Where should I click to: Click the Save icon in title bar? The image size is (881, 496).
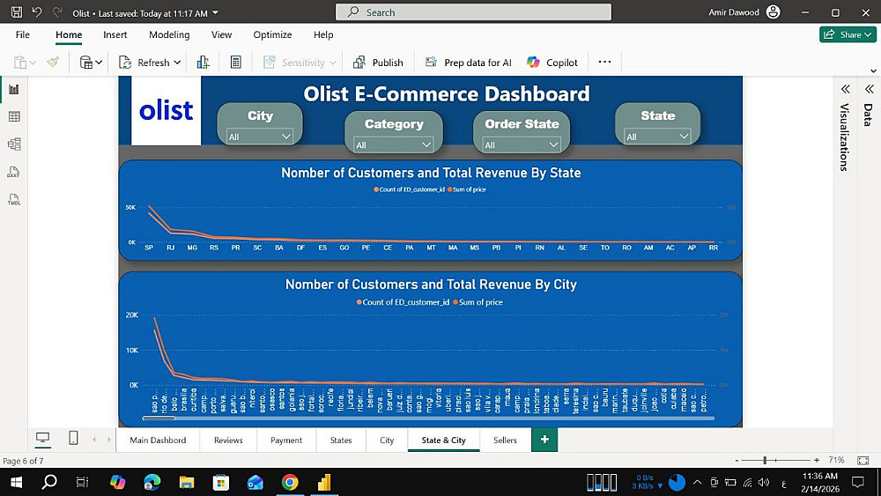click(17, 11)
